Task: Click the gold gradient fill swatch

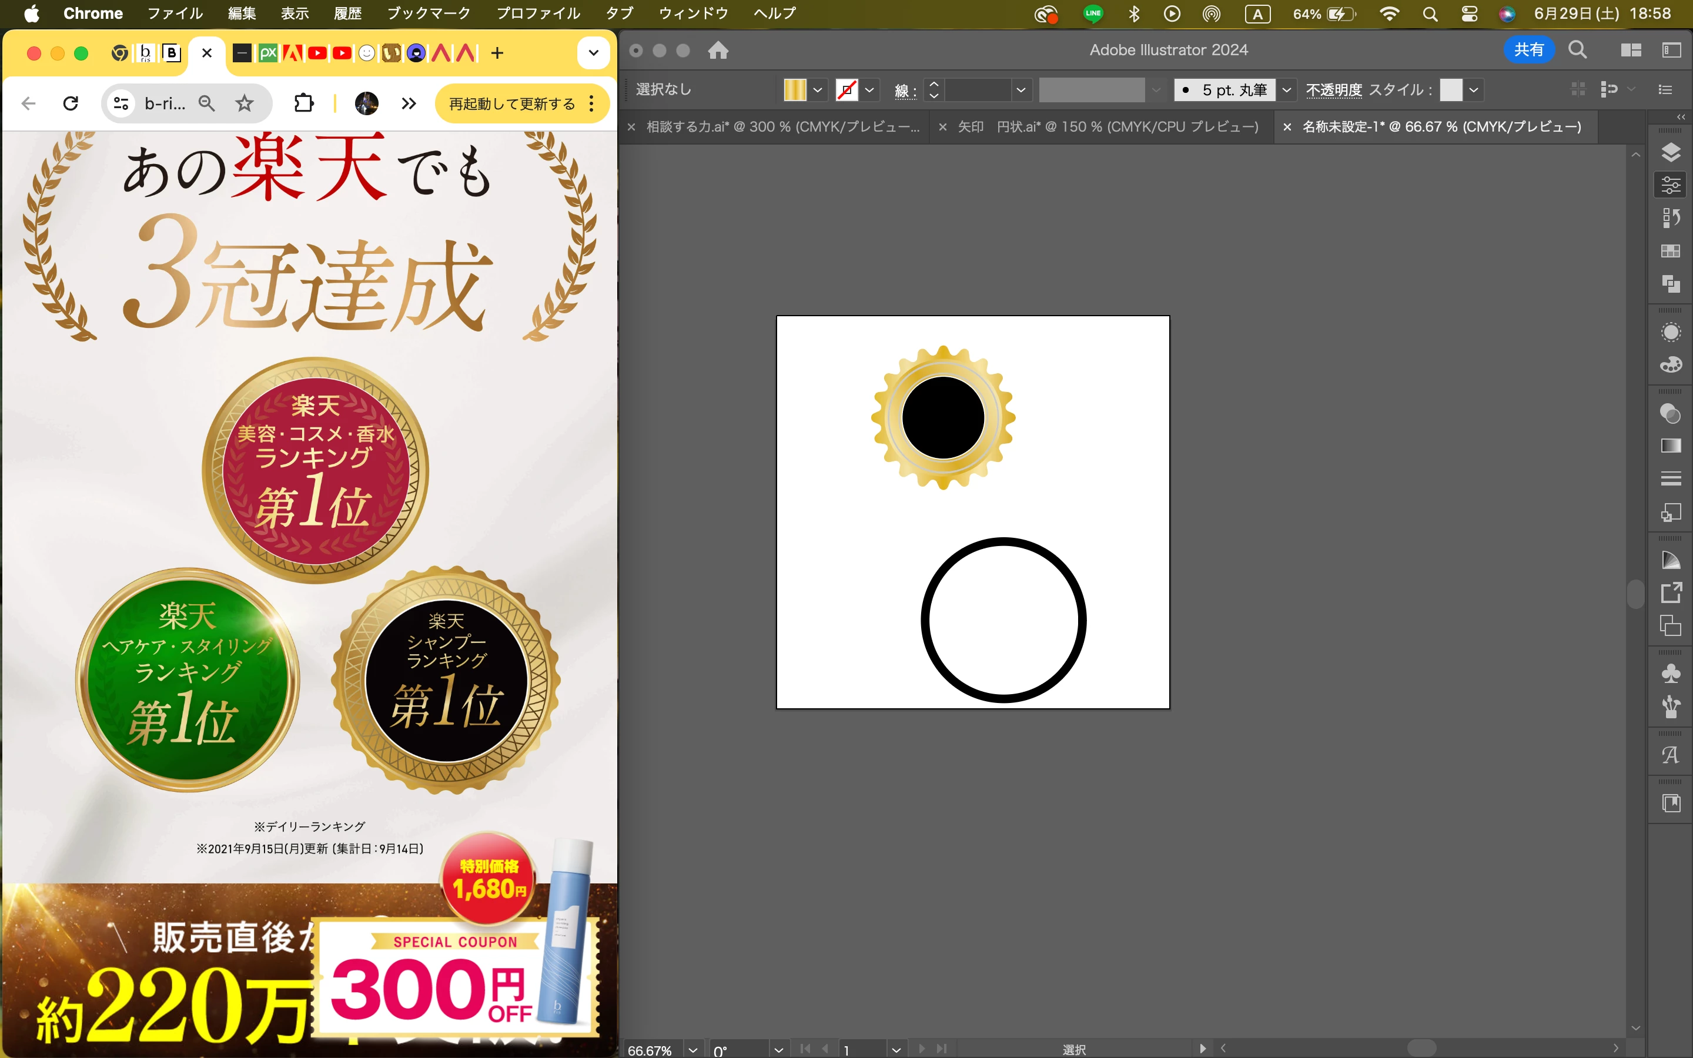Action: [795, 89]
